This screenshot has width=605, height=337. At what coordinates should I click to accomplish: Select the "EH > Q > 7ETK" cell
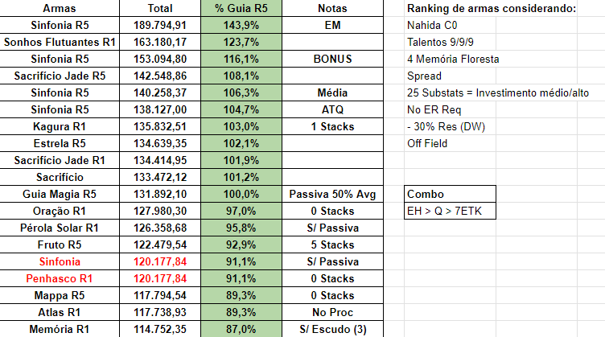(451, 211)
